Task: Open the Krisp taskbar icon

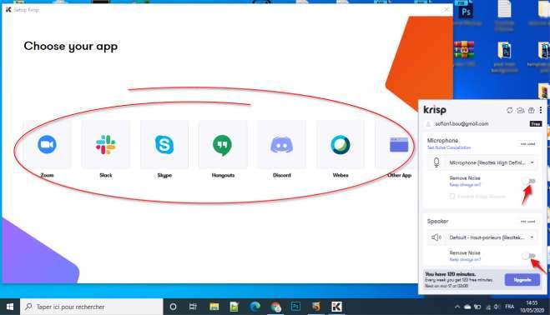Action: pos(336,307)
